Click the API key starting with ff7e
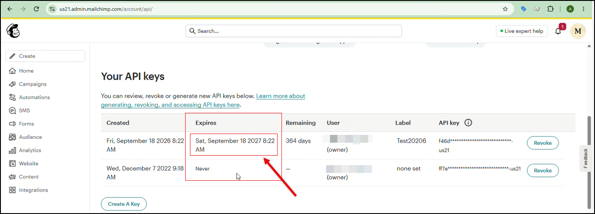This screenshot has width=595, height=214. coord(480,169)
